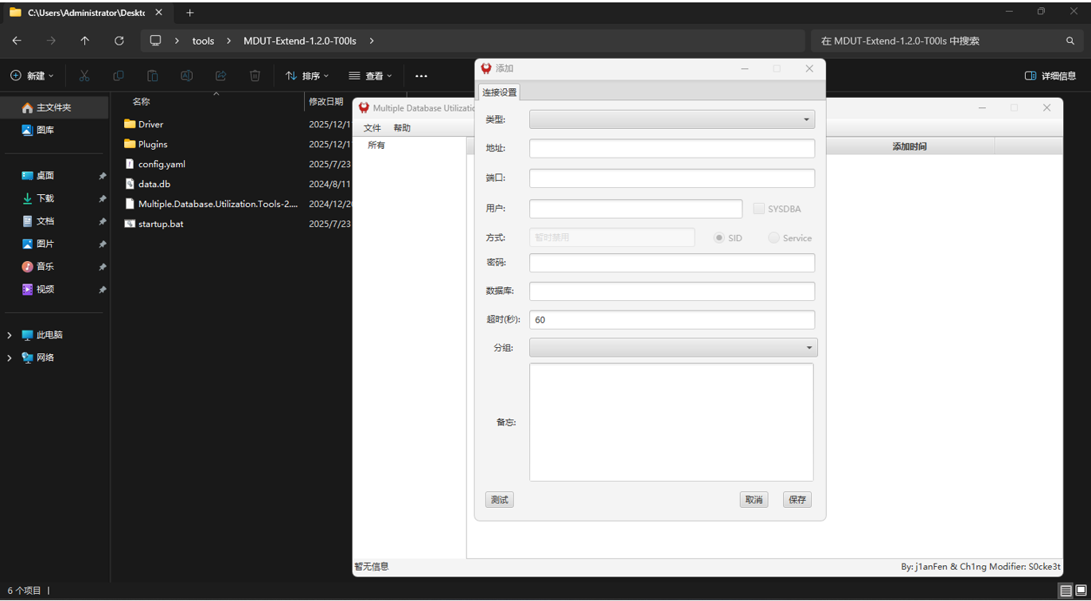Image resolution: width=1091 pixels, height=601 pixels.
Task: Click the rename icon in Explorer toolbar
Action: click(x=186, y=76)
